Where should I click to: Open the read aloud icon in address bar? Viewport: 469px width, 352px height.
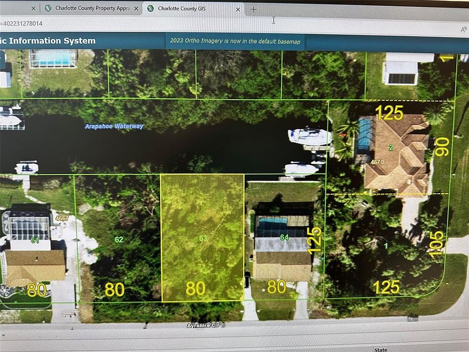tap(463, 29)
